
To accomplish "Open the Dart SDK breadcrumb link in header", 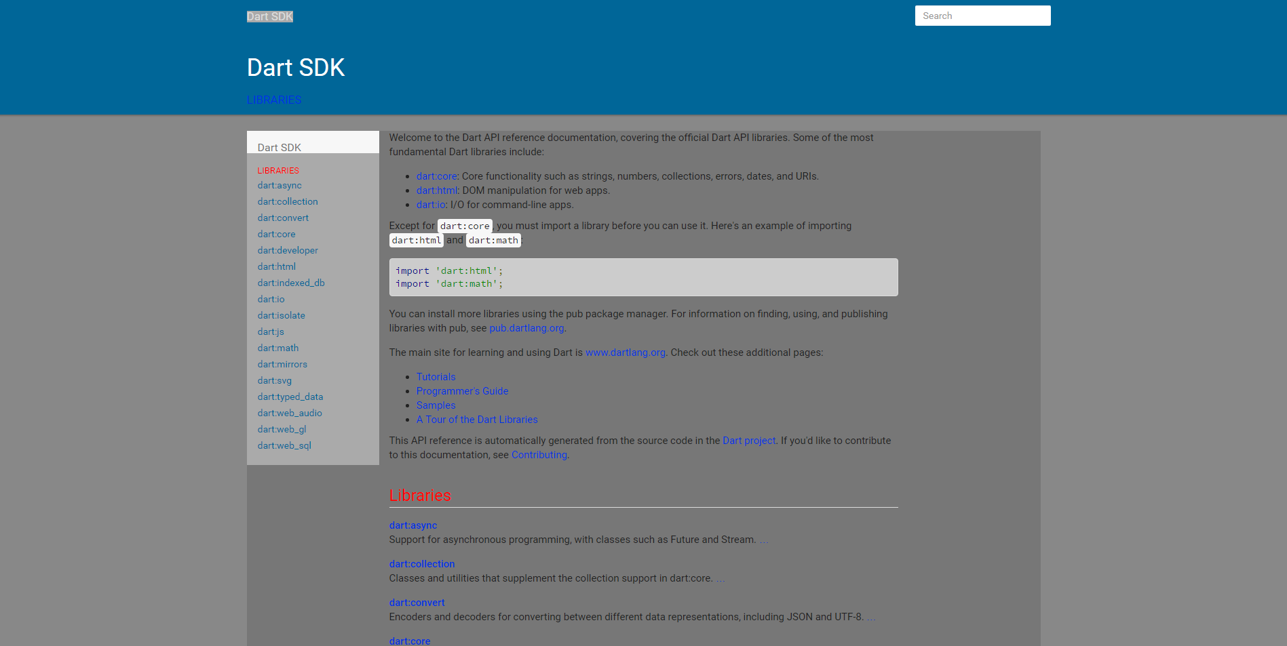I will (x=270, y=16).
